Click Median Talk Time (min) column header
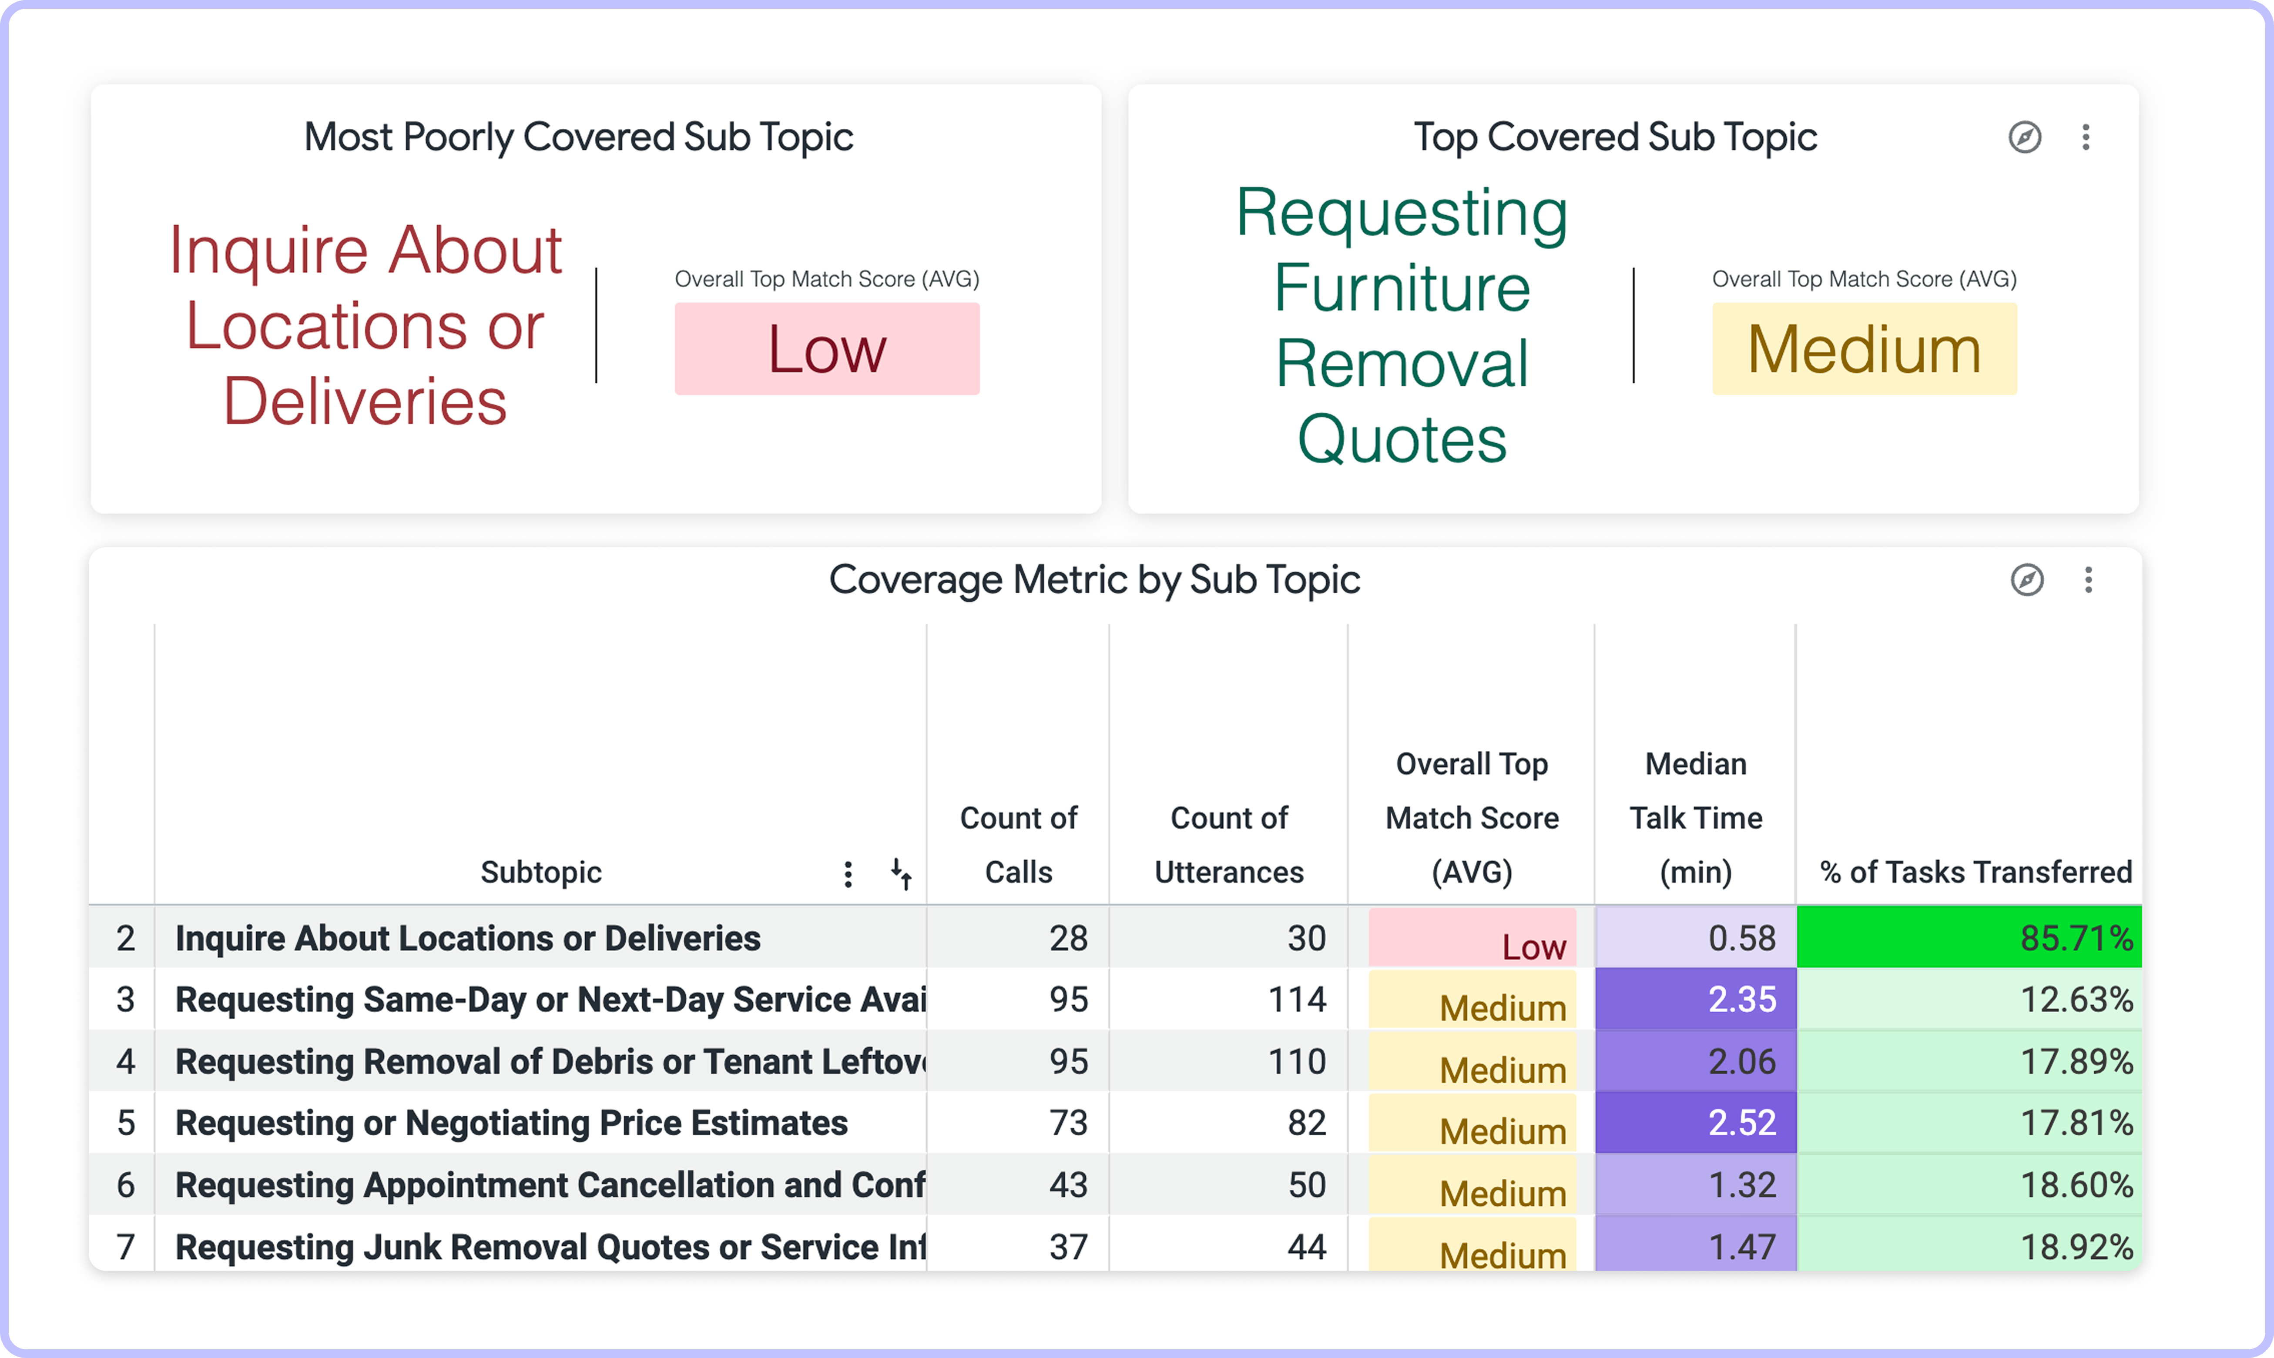The width and height of the screenshot is (2274, 1358). tap(1695, 817)
